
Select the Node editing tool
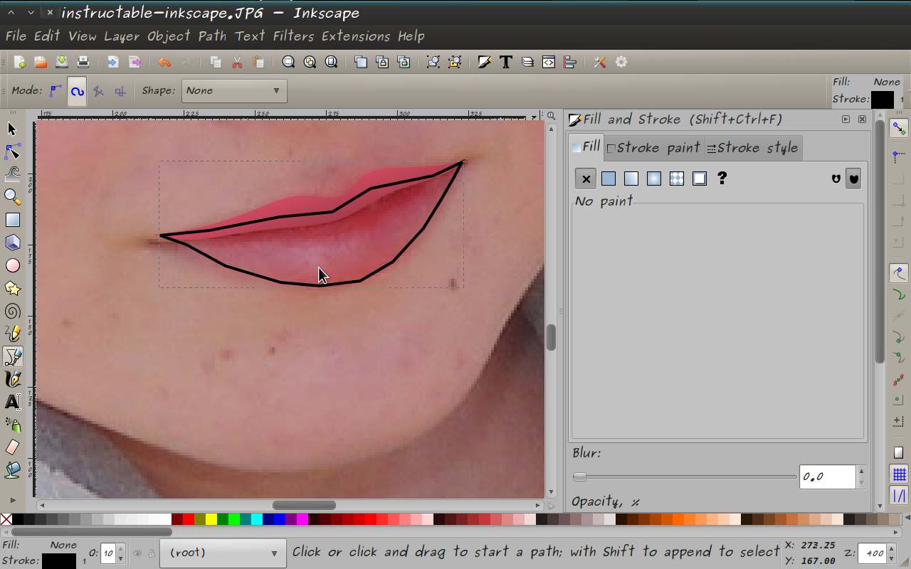(x=13, y=151)
